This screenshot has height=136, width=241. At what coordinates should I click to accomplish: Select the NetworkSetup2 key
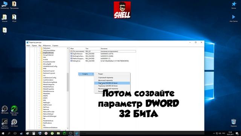coord(48,114)
